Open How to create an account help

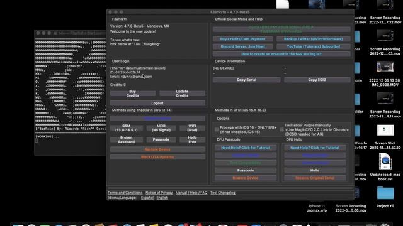(x=281, y=54)
